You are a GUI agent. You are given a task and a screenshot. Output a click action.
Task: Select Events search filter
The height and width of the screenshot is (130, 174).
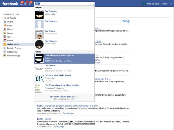[10, 40]
